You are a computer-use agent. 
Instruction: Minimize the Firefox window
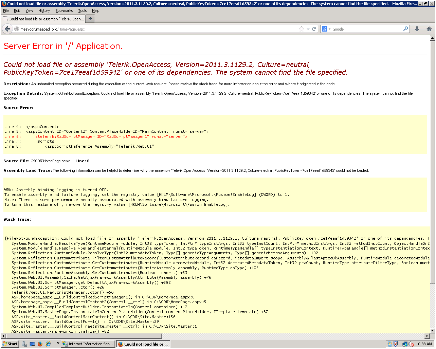420,3
